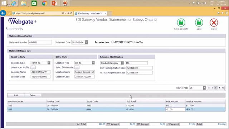229x129 pixels.
Task: Click the Save as Draft icon
Action: point(181,23)
